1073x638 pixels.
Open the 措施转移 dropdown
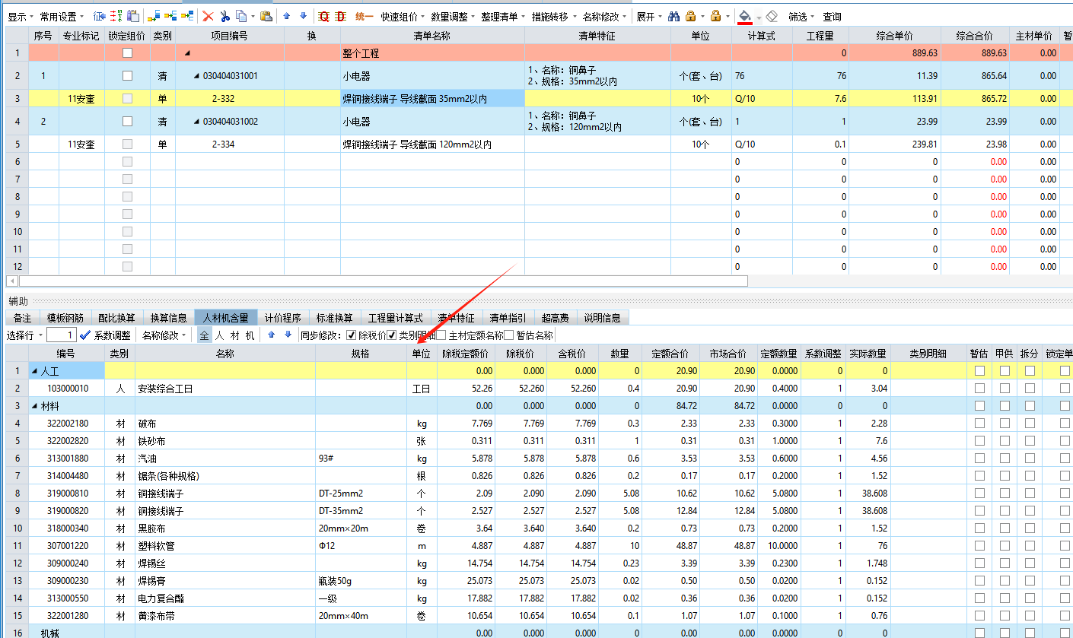(x=554, y=16)
